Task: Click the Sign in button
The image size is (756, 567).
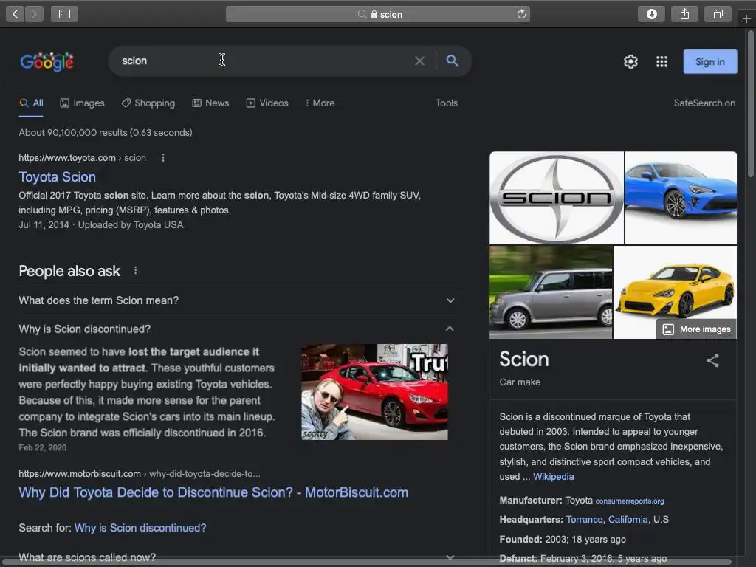Action: pos(709,62)
